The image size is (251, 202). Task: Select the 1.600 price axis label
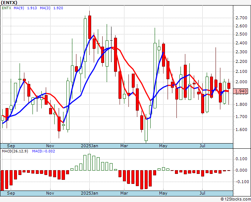241,129
